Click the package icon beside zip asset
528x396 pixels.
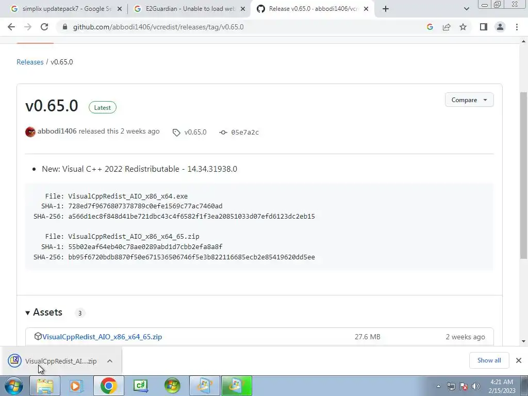[x=38, y=336]
